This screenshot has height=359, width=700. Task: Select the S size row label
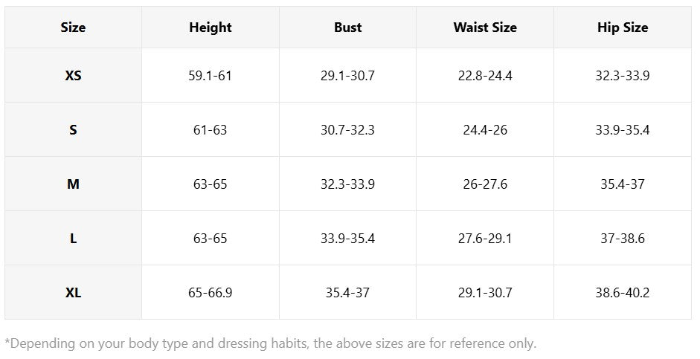[x=73, y=130]
